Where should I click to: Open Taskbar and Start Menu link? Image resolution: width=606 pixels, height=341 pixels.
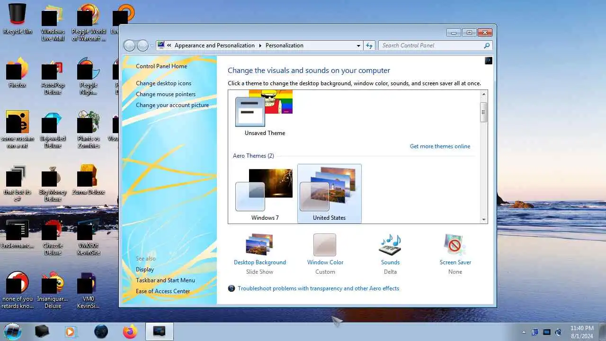pyautogui.click(x=165, y=280)
